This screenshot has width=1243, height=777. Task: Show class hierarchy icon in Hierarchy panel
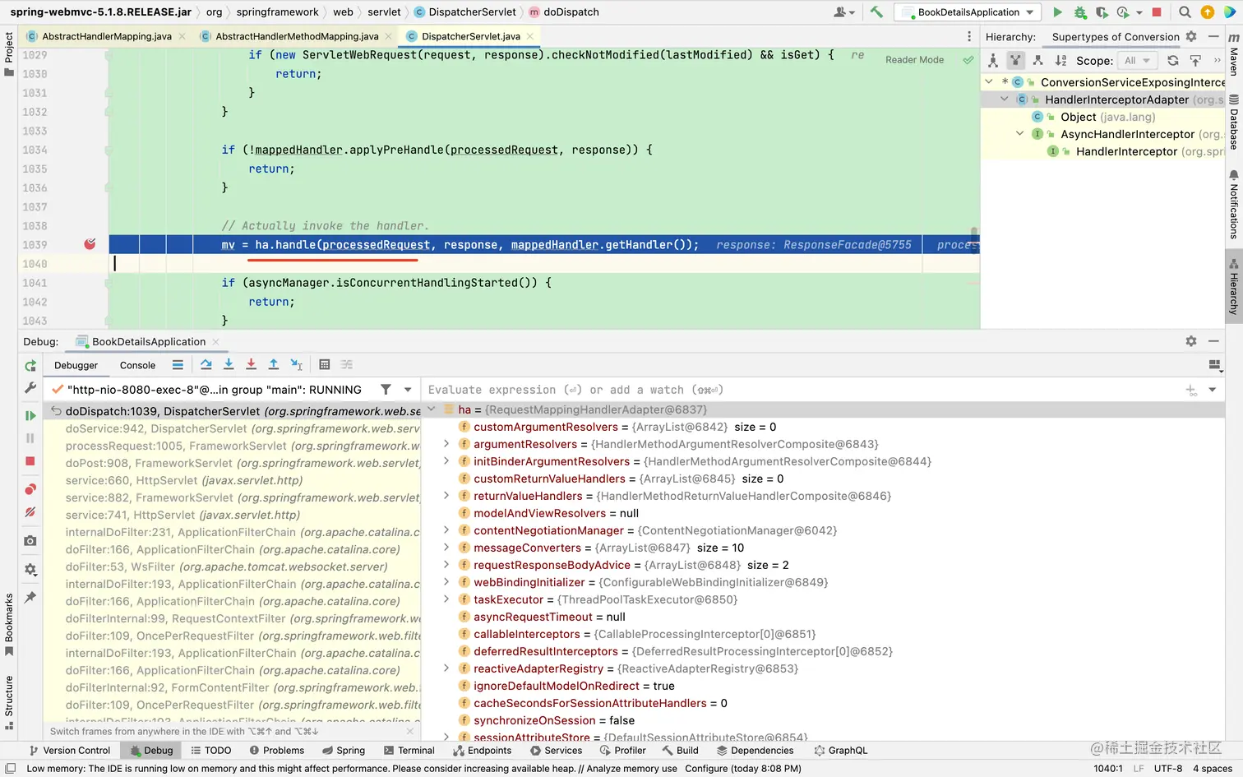pos(993,61)
